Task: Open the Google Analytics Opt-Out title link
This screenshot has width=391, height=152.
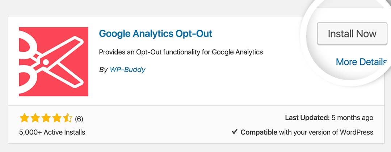Action: click(155, 34)
